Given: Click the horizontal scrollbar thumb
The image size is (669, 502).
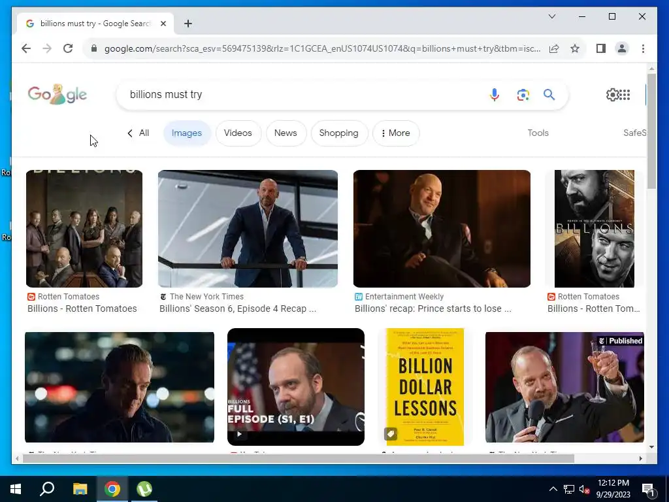Looking at the screenshot, I should (298, 458).
